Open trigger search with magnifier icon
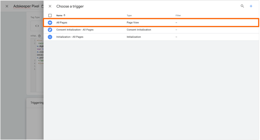The image size is (260, 140). click(x=242, y=6)
